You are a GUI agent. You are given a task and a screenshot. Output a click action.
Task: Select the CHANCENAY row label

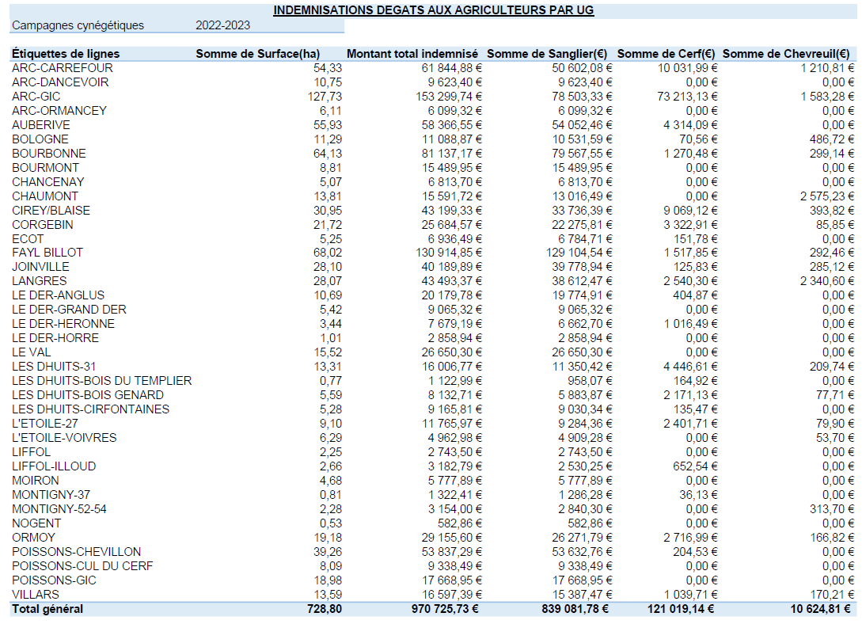(48, 182)
